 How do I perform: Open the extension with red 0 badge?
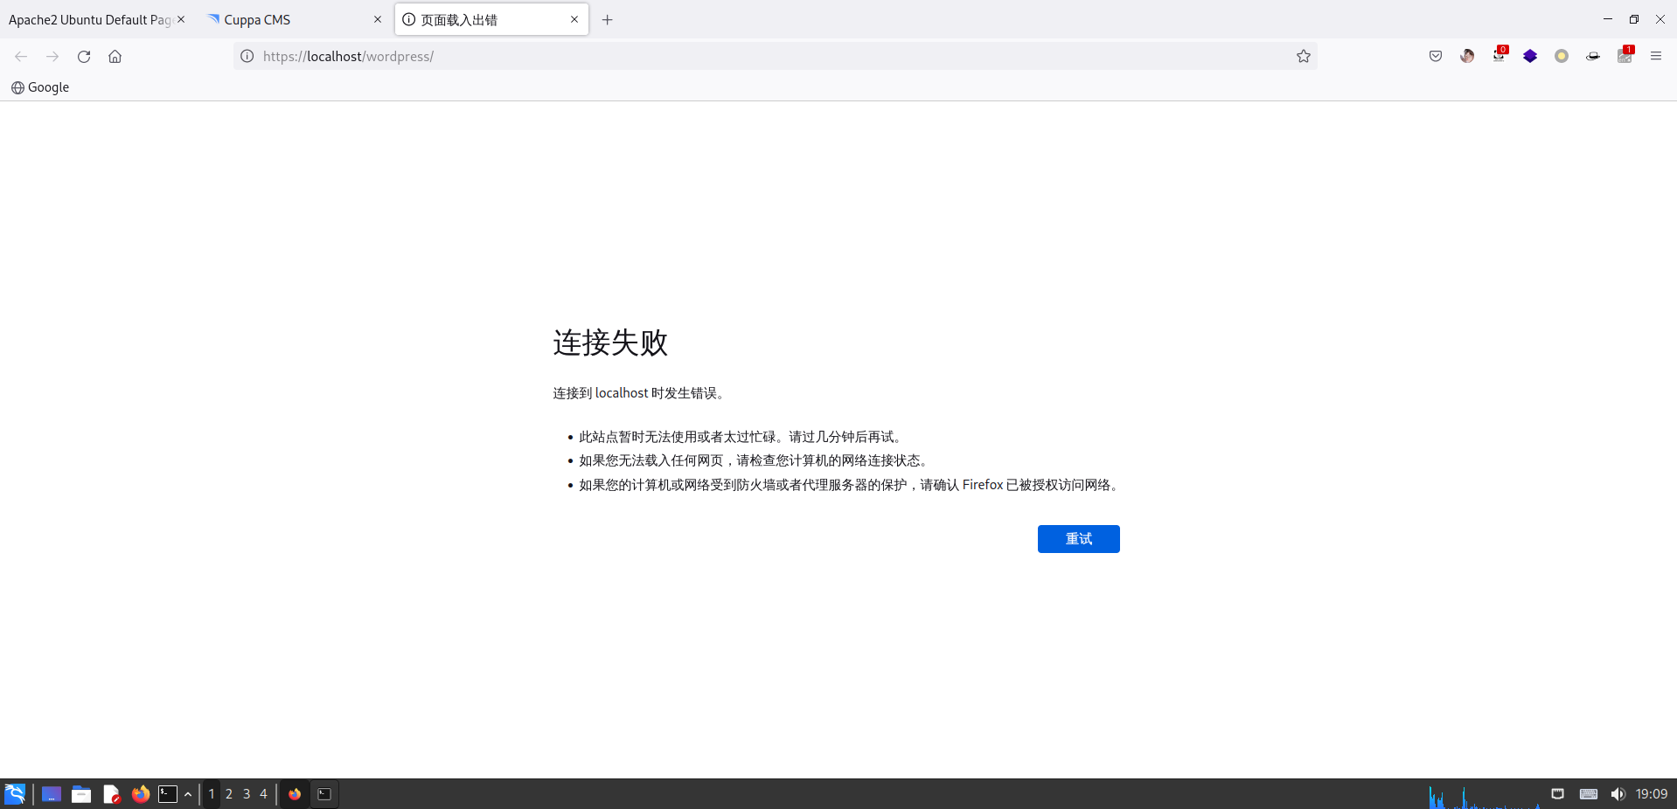(1500, 55)
